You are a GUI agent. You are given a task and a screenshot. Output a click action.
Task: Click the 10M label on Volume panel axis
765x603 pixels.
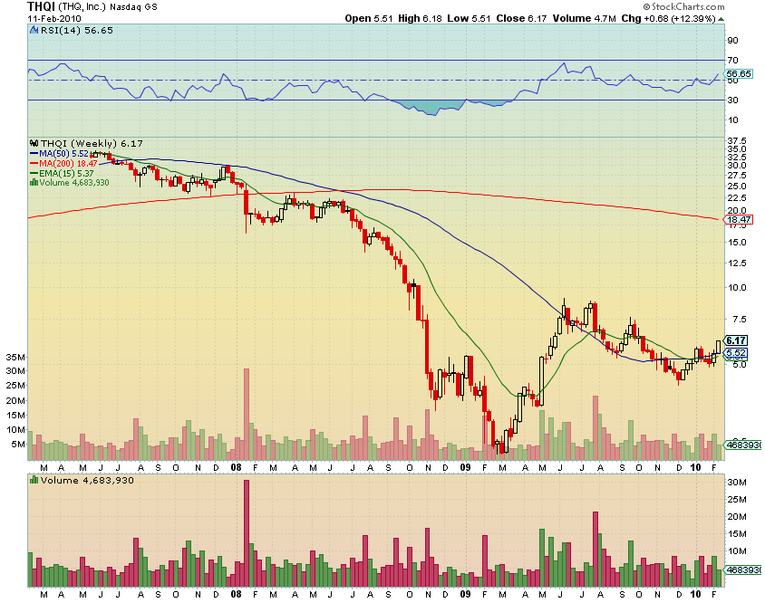(737, 550)
